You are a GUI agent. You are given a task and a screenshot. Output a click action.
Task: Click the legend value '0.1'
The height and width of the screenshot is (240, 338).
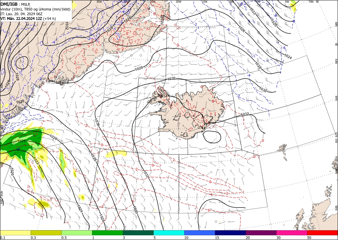[x=2, y=238]
